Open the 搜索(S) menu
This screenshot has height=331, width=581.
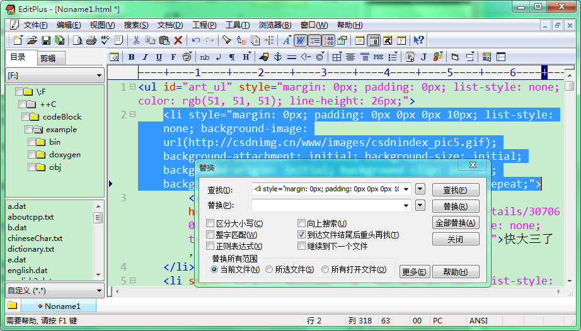[x=136, y=25]
